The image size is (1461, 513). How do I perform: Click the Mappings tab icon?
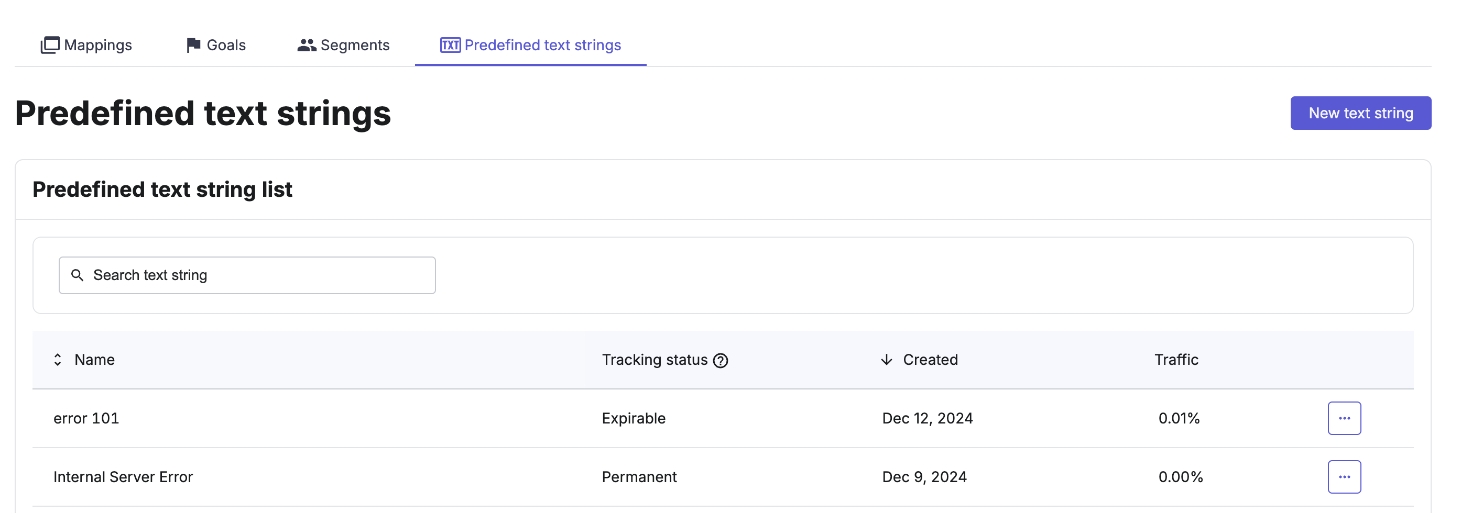tap(50, 45)
